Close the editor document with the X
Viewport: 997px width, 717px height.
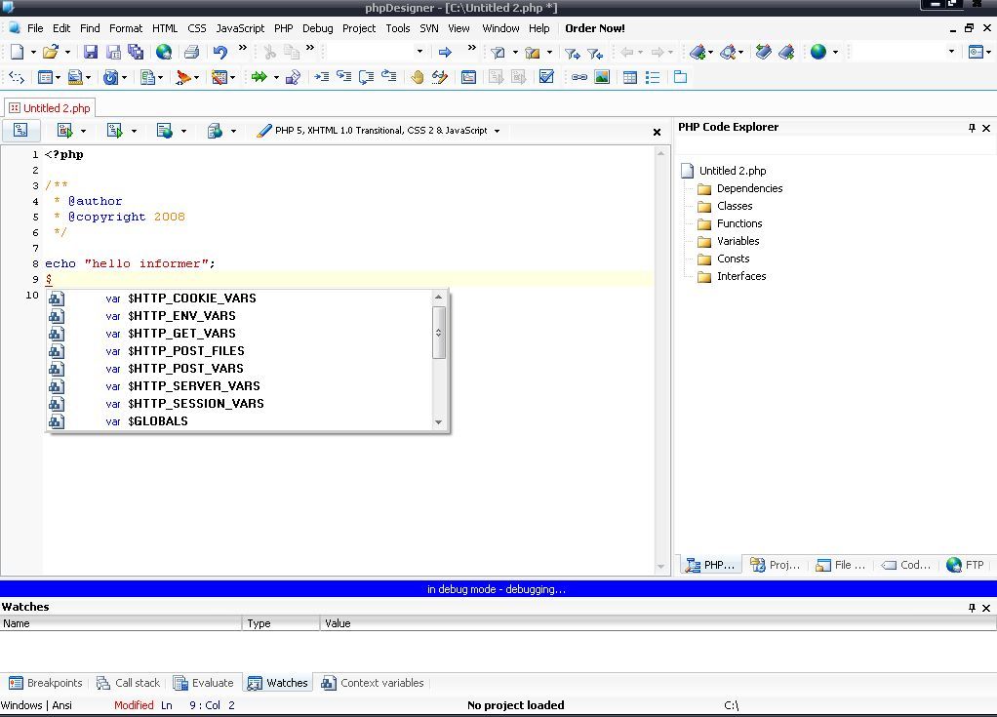[x=657, y=133]
